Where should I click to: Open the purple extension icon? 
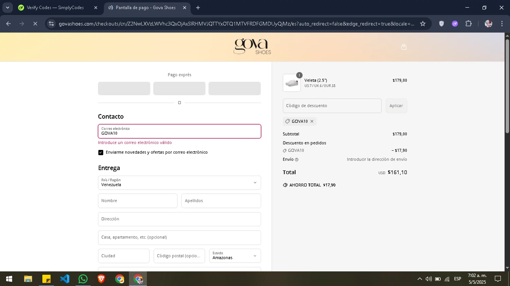(455, 24)
